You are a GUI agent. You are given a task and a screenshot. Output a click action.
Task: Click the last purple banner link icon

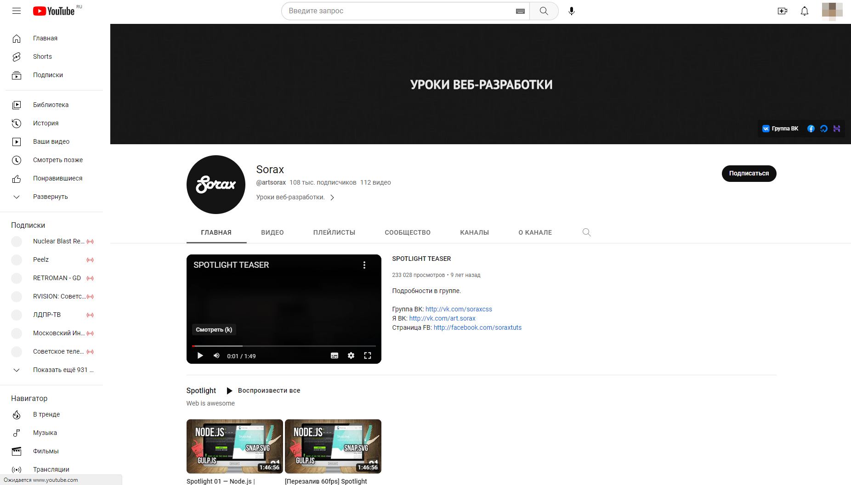[x=837, y=129]
